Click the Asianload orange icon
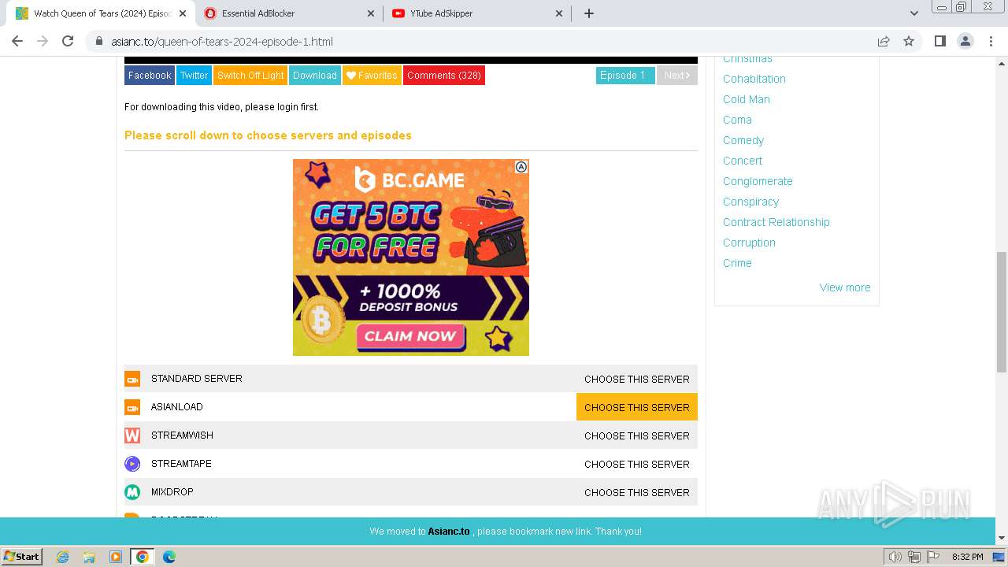Image resolution: width=1008 pixels, height=567 pixels. point(132,407)
